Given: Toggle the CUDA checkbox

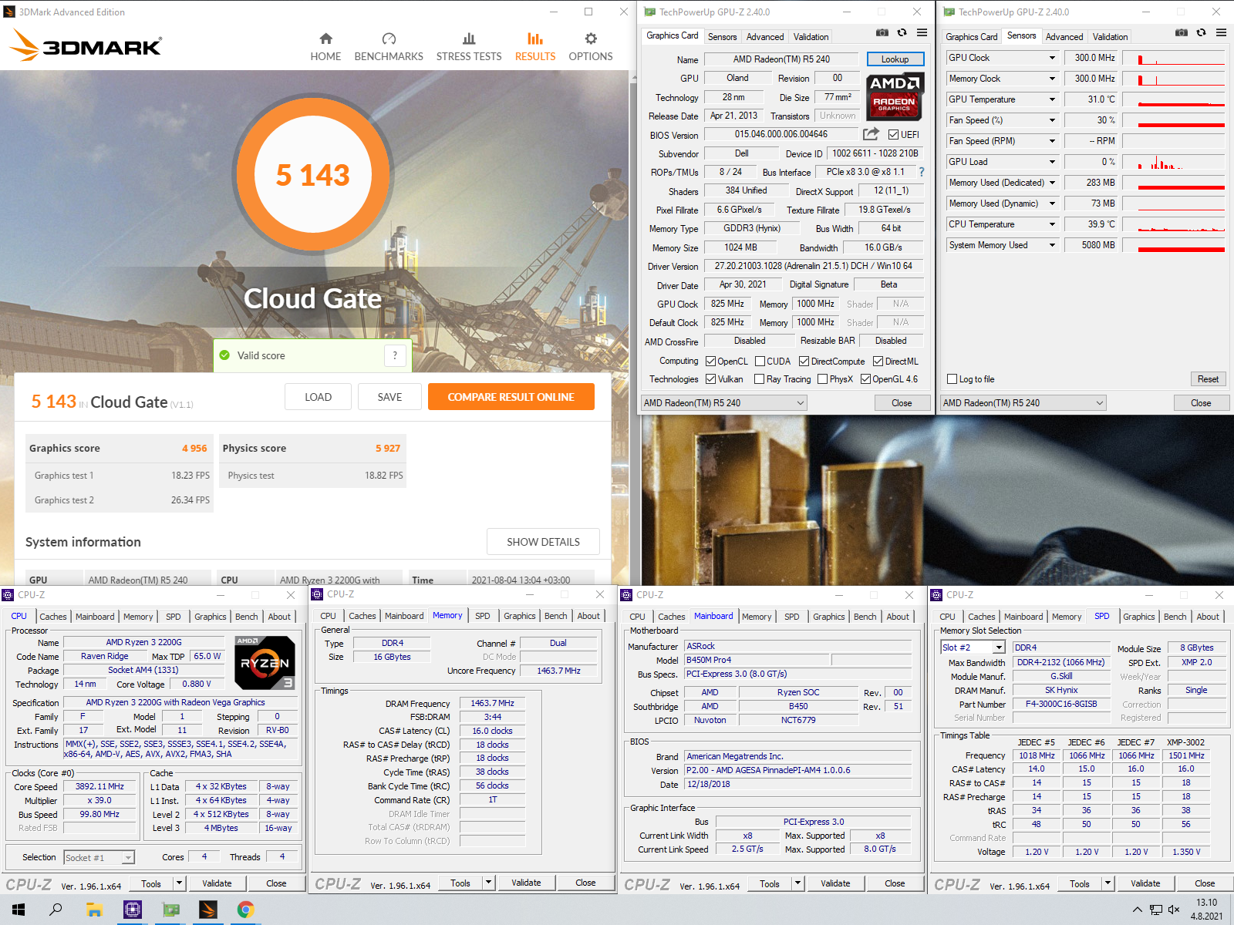Looking at the screenshot, I should (760, 362).
